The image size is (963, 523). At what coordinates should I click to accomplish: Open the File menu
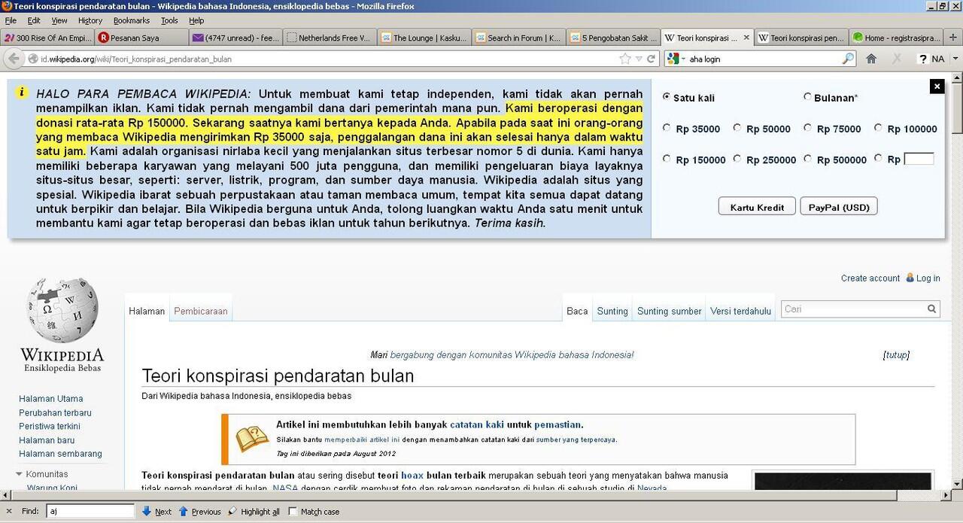pos(11,20)
